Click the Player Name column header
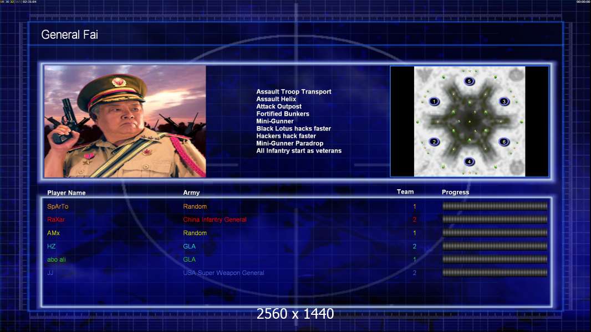The image size is (591, 332). (x=67, y=193)
